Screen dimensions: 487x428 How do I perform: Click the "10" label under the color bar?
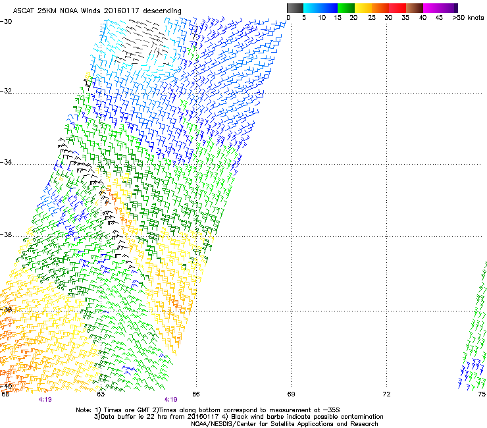click(322, 18)
